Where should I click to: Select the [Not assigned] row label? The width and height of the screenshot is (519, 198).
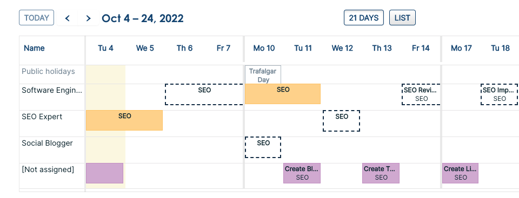(48, 169)
